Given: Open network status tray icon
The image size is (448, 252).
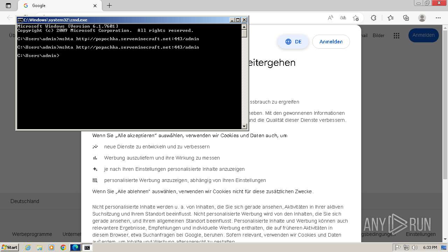Looking at the screenshot, I should point(406,247).
